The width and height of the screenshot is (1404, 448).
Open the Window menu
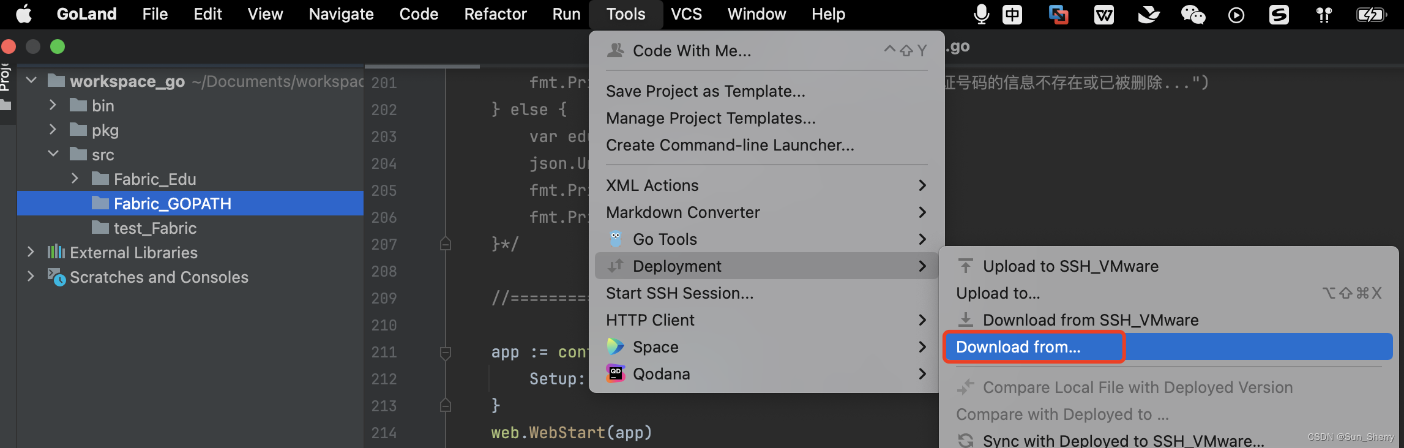[x=756, y=14]
